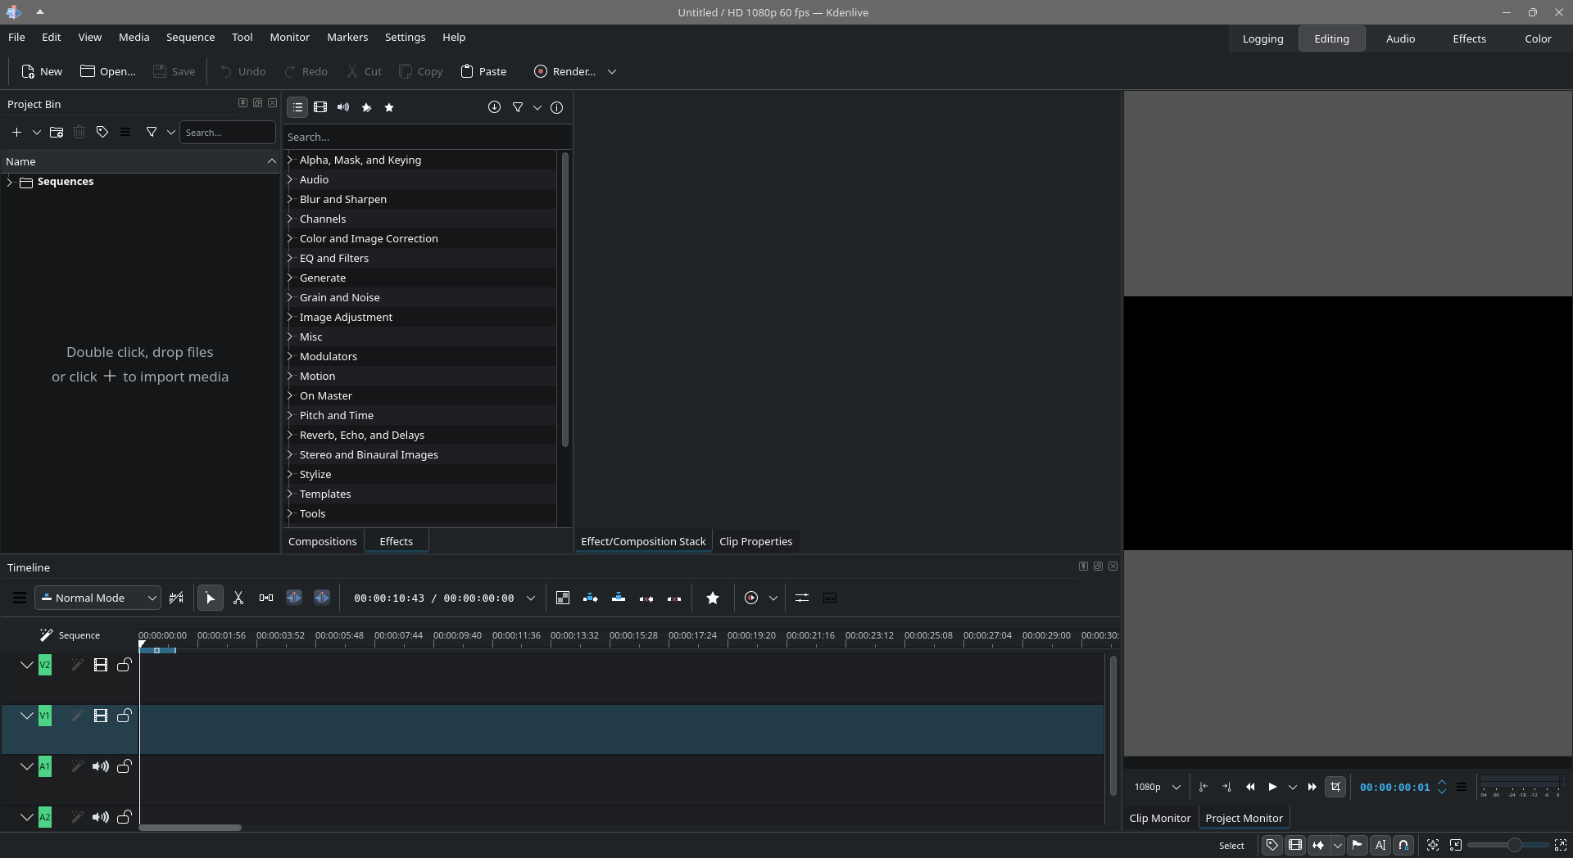Switch to the Compositions tab

(x=322, y=541)
